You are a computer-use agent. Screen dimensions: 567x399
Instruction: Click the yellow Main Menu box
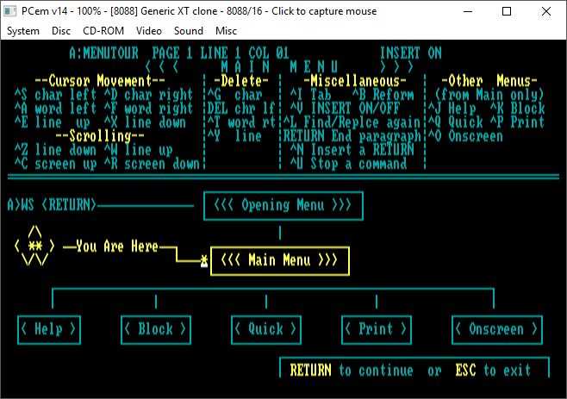[280, 260]
